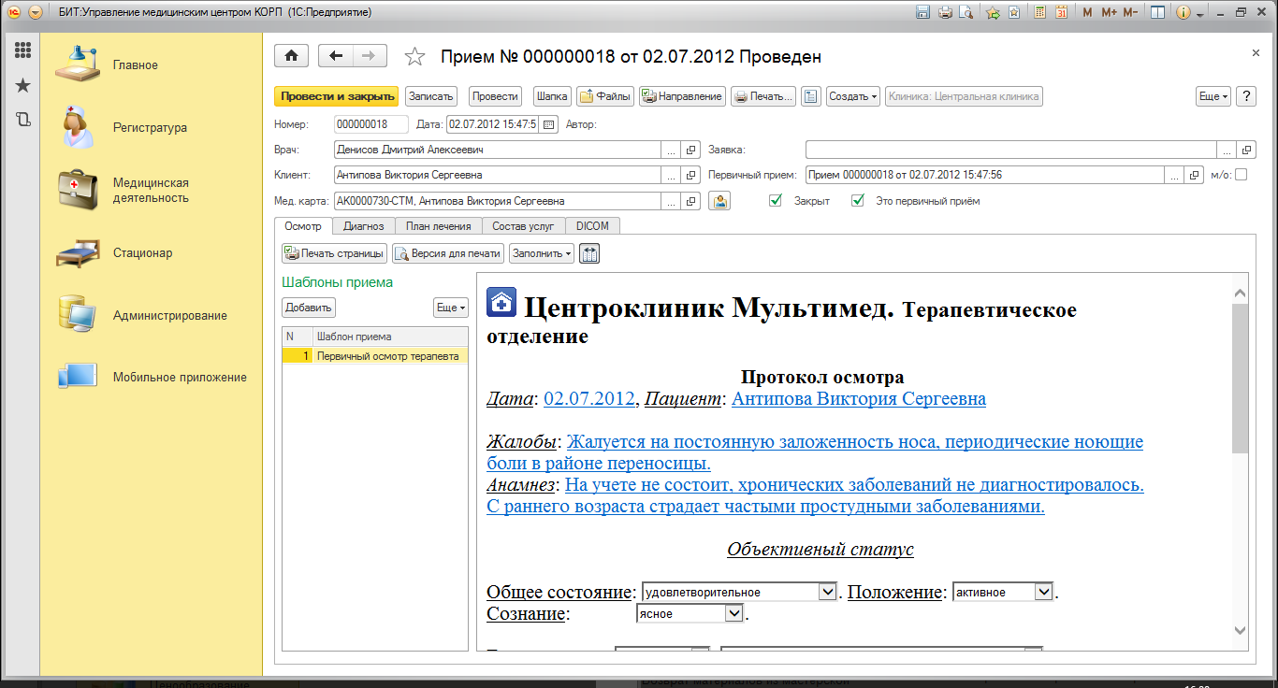Toggle the window panel layout icon
This screenshot has width=1278, height=688.
click(x=1158, y=13)
